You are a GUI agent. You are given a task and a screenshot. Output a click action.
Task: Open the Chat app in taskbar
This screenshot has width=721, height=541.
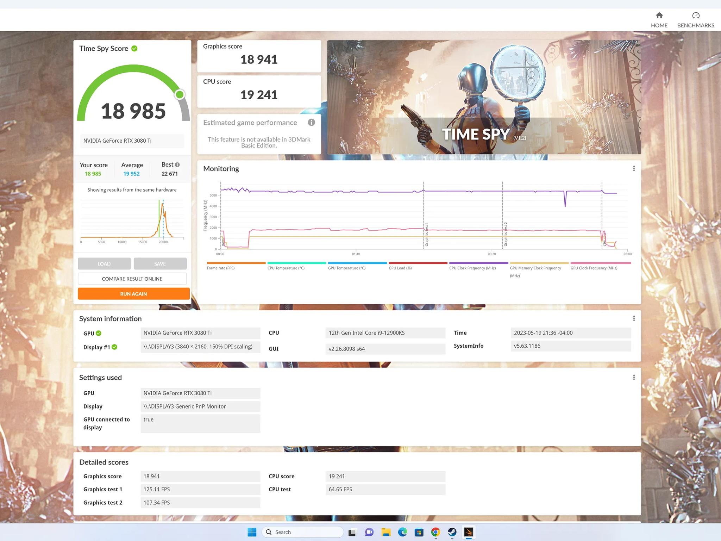point(369,532)
